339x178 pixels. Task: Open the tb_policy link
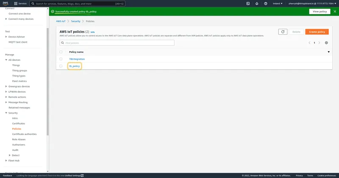point(75,66)
